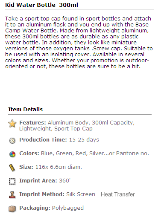Click the Features label text
The width and height of the screenshot is (161, 217).
[32, 122]
